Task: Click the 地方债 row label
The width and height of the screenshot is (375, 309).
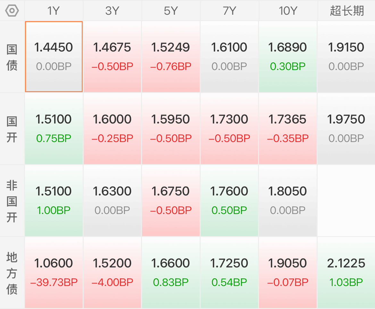Action: tap(12, 273)
